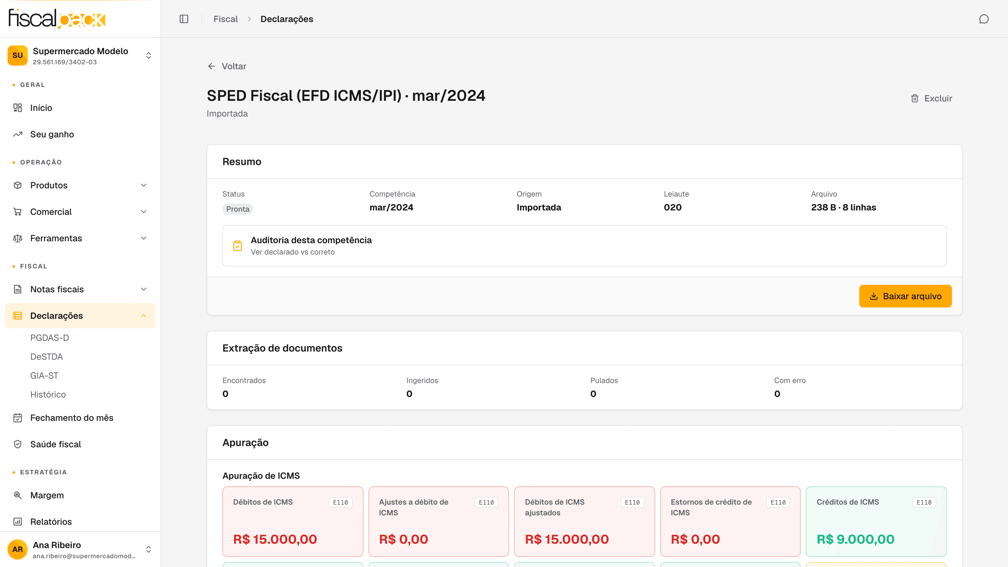Open the chat bubble icon
1008x567 pixels.
click(984, 19)
